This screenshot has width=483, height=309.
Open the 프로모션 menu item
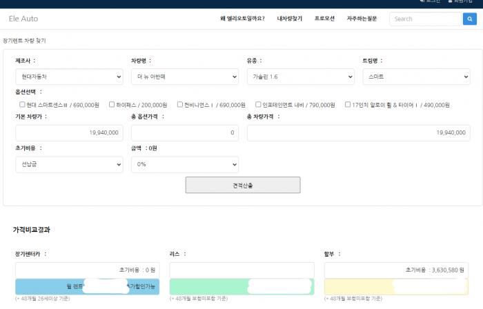tap(324, 19)
